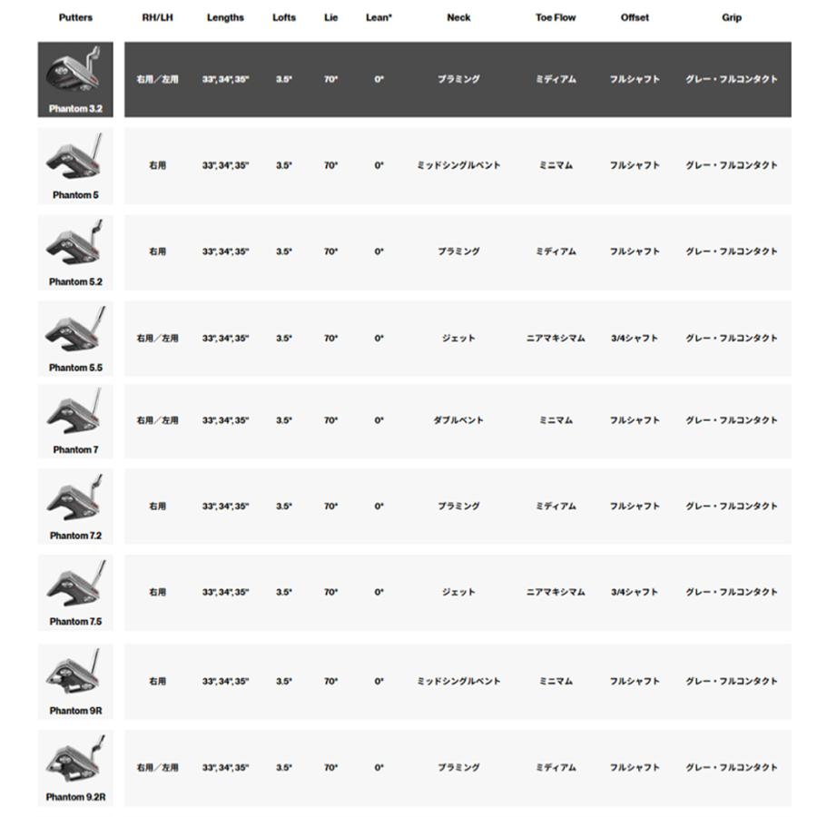Select the Phantom 3.2 putter thumbnail
The image size is (817, 817).
[75, 74]
